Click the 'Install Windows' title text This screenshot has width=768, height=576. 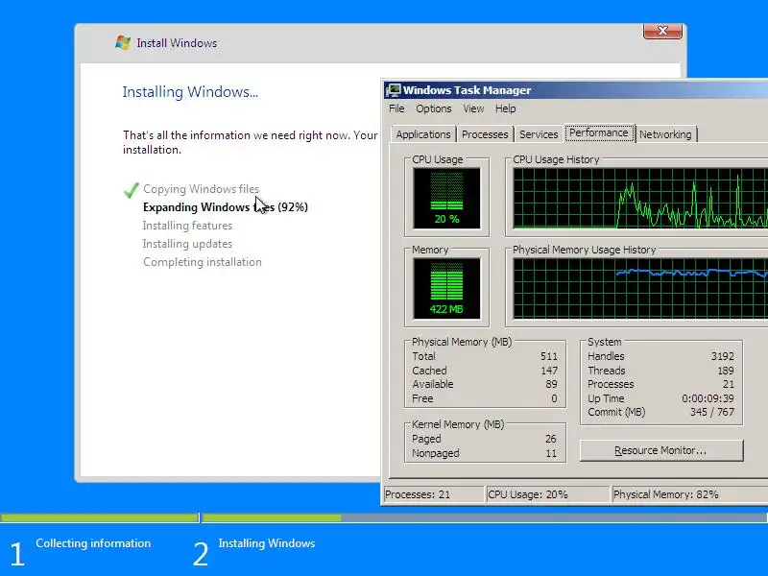[177, 43]
